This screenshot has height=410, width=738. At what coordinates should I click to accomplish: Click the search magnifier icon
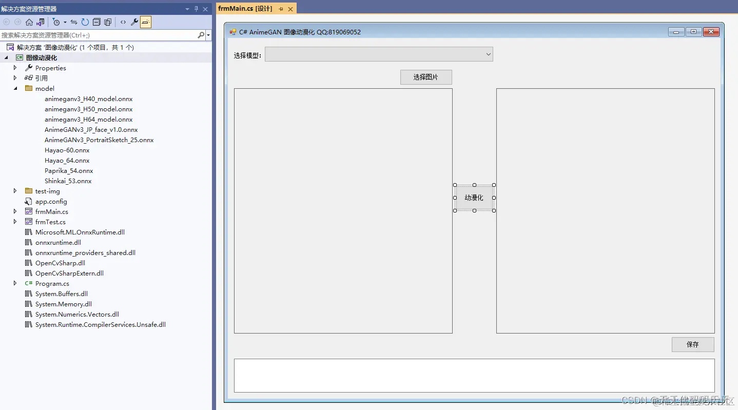coord(201,35)
